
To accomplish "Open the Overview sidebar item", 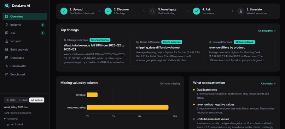I will [25, 17].
